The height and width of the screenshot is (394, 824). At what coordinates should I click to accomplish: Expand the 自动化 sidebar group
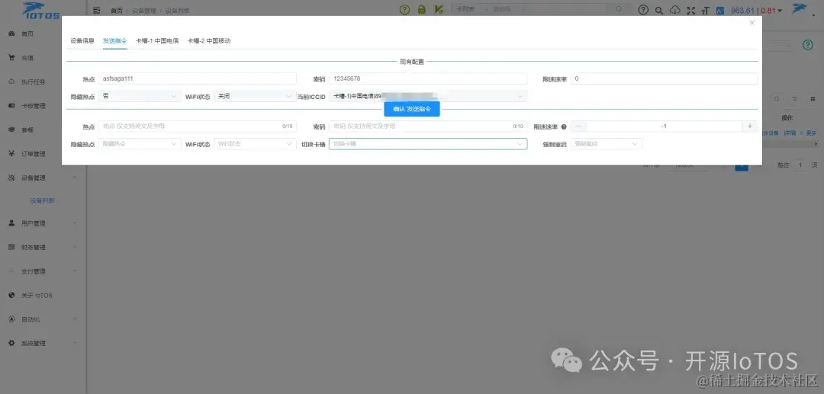click(42, 319)
